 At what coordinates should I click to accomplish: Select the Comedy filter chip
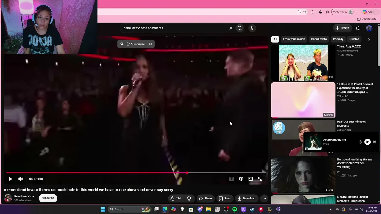coord(338,39)
